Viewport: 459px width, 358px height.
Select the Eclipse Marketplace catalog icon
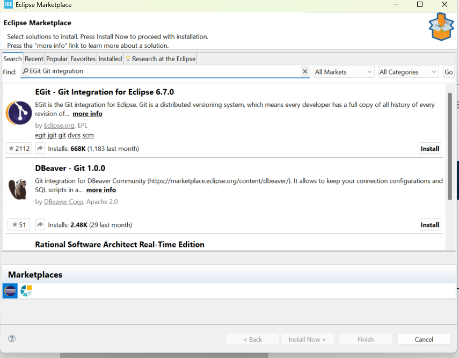[10, 291]
